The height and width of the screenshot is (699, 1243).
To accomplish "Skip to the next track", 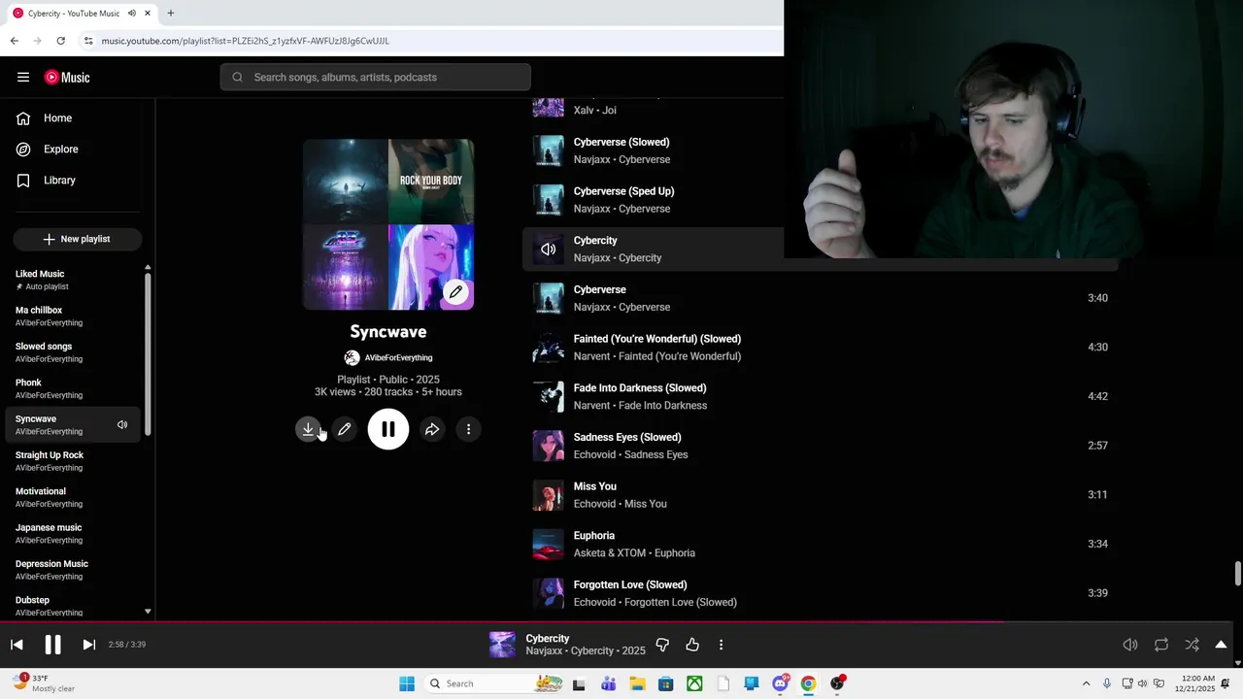I will [x=88, y=645].
